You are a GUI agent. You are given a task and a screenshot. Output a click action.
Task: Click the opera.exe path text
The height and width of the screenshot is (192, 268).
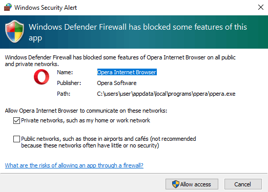click(x=166, y=94)
